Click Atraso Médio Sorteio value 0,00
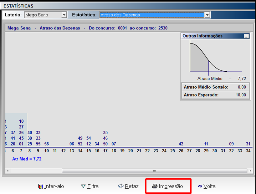 pos(242,87)
